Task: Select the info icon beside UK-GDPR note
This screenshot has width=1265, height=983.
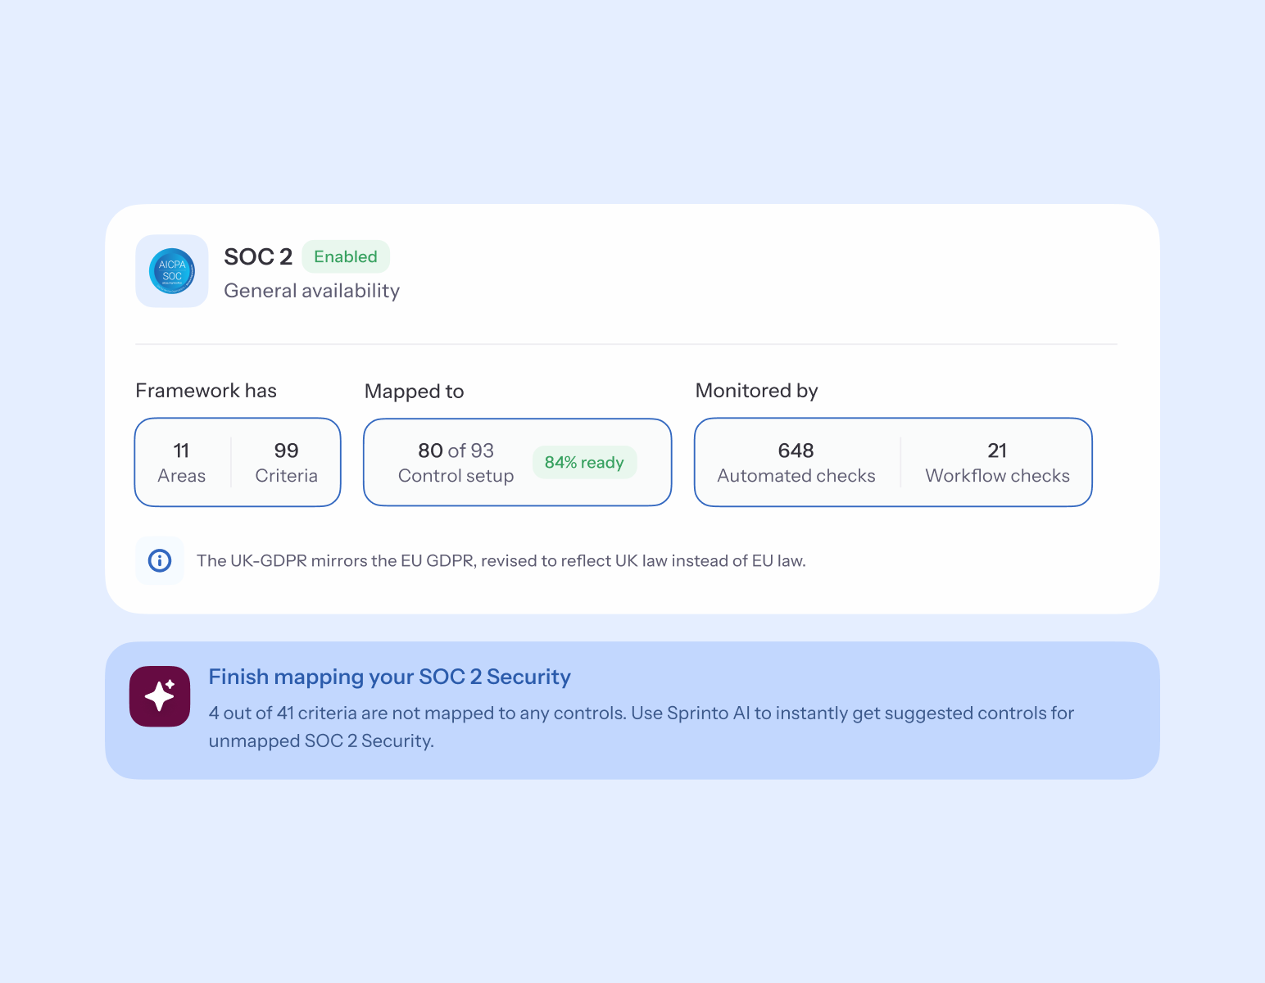Action: (x=160, y=560)
